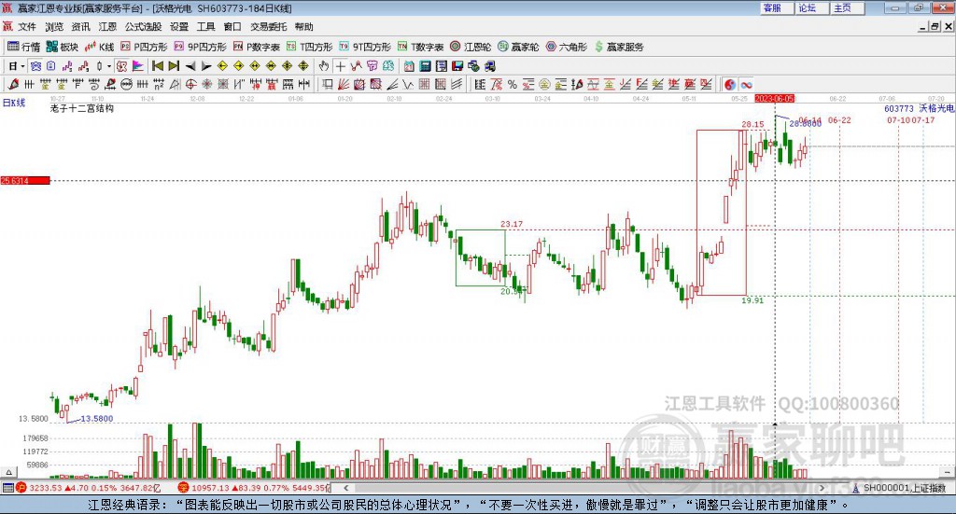956x514 pixels.
Task: Click the yellow diamond left-arrow icon
Action: coord(222,66)
